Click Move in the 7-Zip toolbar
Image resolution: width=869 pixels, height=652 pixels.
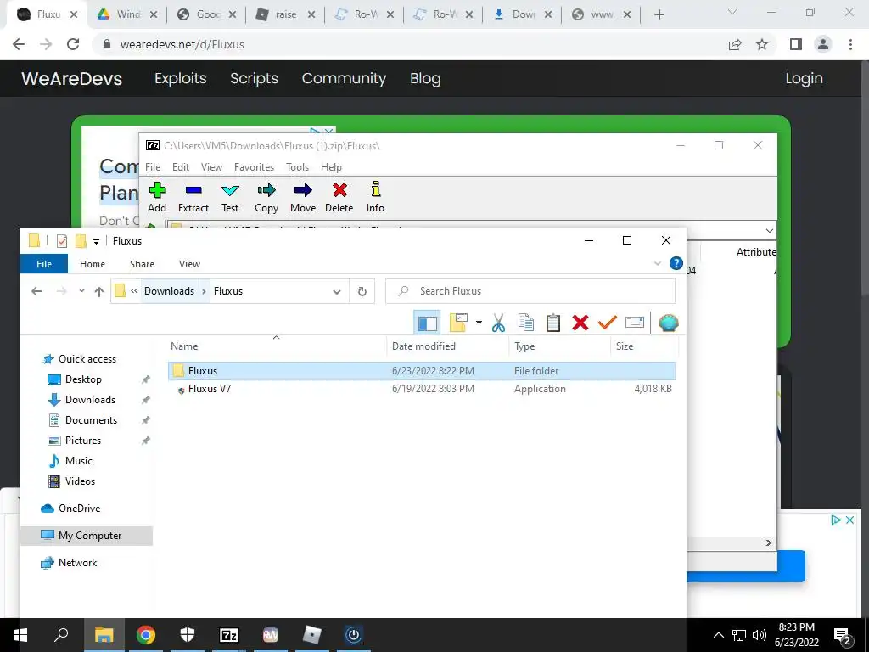[x=303, y=197]
